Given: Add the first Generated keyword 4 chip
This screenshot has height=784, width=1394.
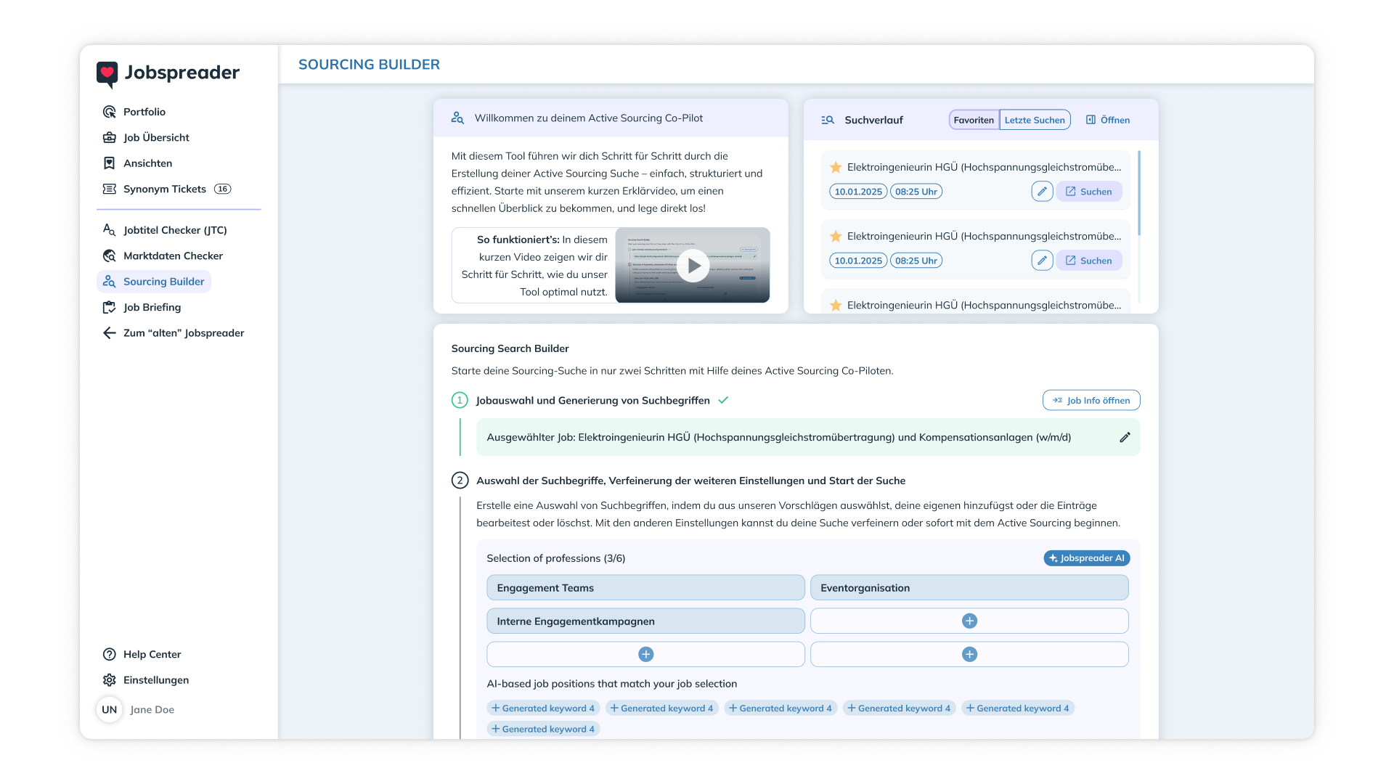Looking at the screenshot, I should tap(542, 709).
